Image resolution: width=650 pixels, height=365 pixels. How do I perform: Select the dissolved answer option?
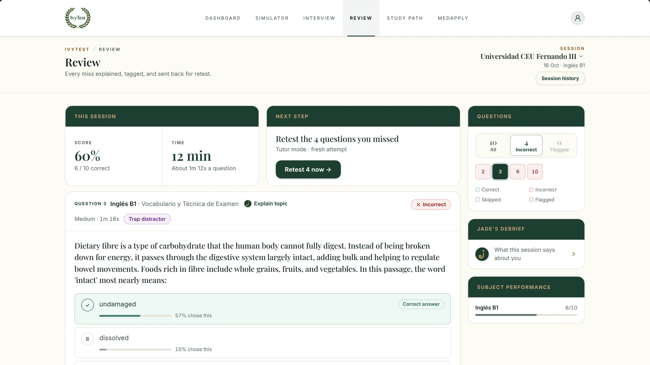[262, 343]
